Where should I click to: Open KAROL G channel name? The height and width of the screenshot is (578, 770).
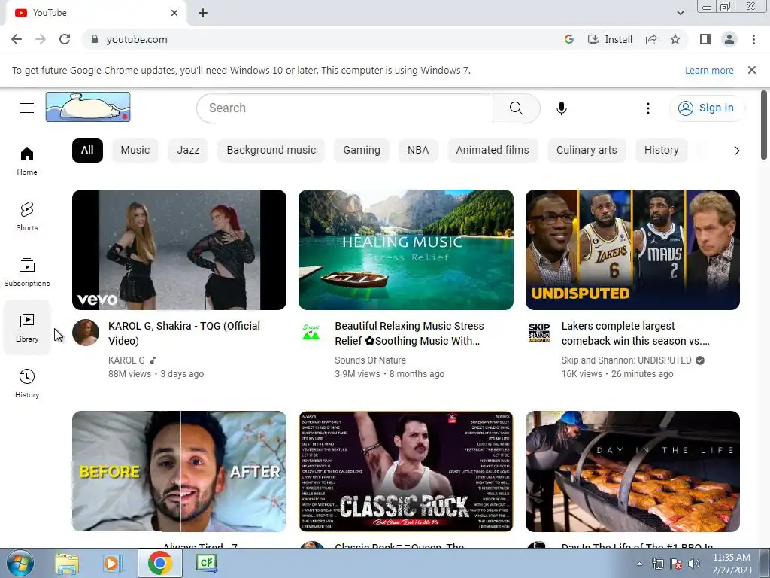tap(126, 360)
